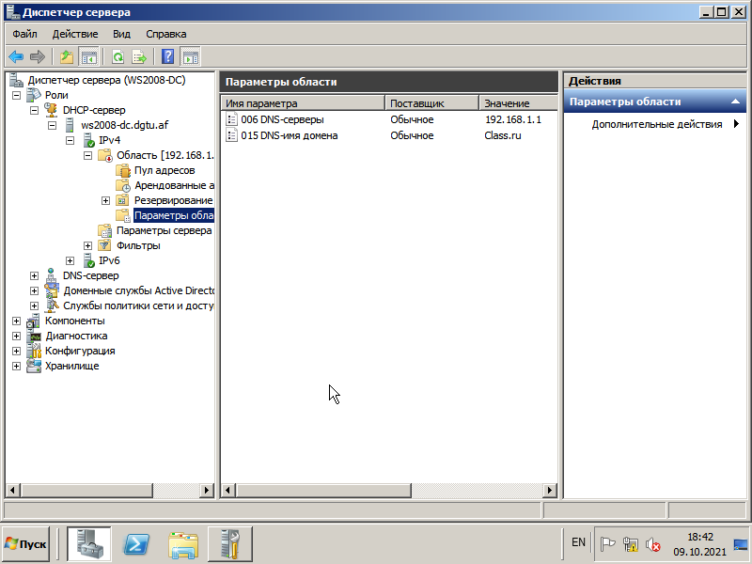The image size is (752, 564).
Task: Click the DHCP-сервер role icon
Action: (x=52, y=110)
